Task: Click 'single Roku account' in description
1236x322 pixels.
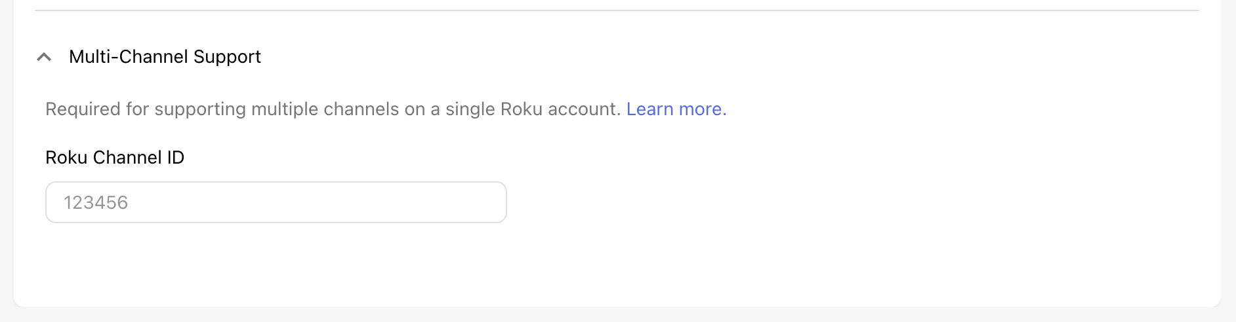Action: click(532, 109)
